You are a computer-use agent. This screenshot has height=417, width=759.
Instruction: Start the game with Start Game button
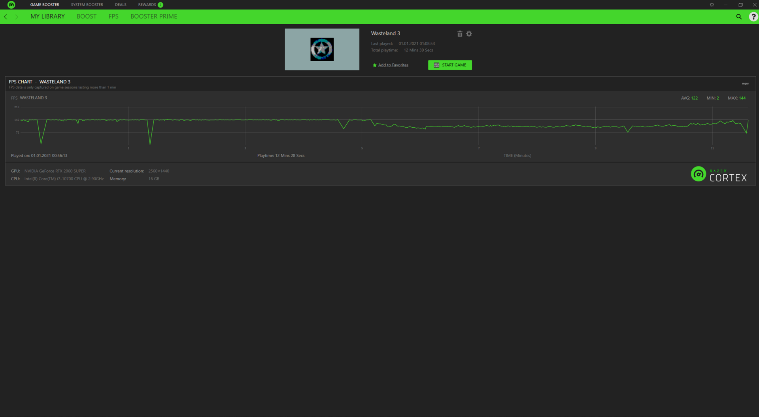coord(450,65)
